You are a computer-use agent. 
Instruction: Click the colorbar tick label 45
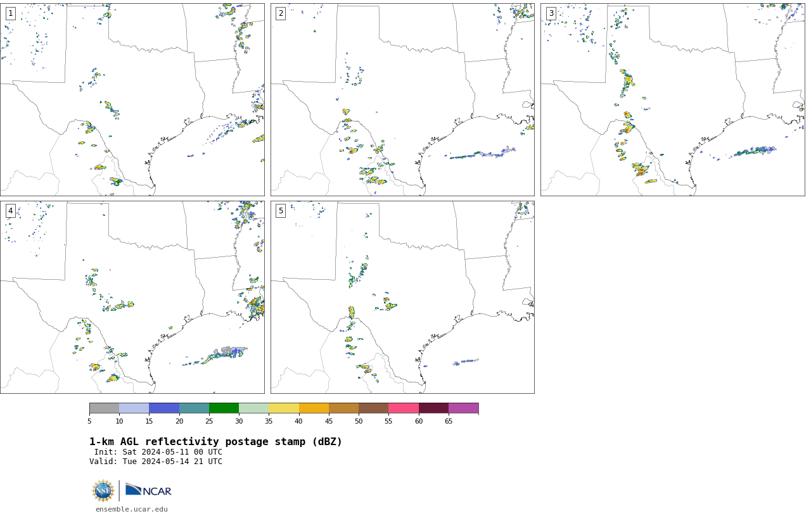[x=329, y=421]
